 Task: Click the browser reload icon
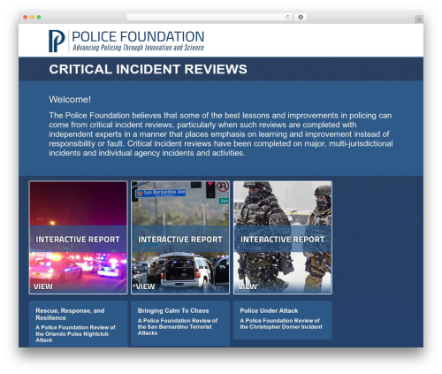point(287,17)
